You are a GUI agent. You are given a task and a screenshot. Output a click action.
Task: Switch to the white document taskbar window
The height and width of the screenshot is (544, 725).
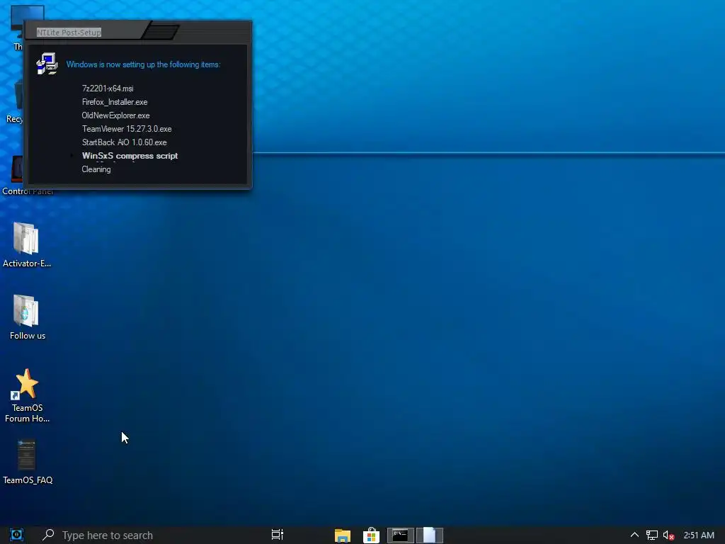(x=430, y=535)
